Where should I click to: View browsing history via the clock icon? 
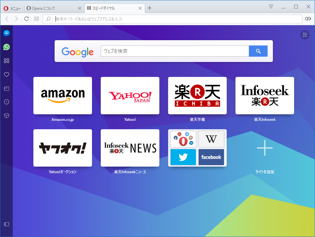coord(6,102)
